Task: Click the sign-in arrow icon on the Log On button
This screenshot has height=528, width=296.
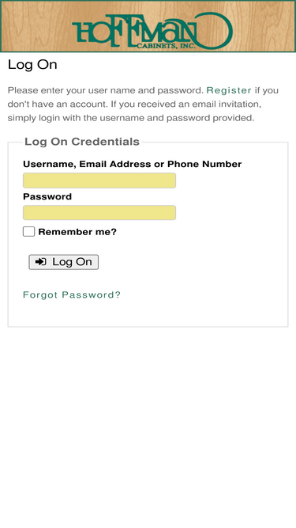Action: pos(41,262)
